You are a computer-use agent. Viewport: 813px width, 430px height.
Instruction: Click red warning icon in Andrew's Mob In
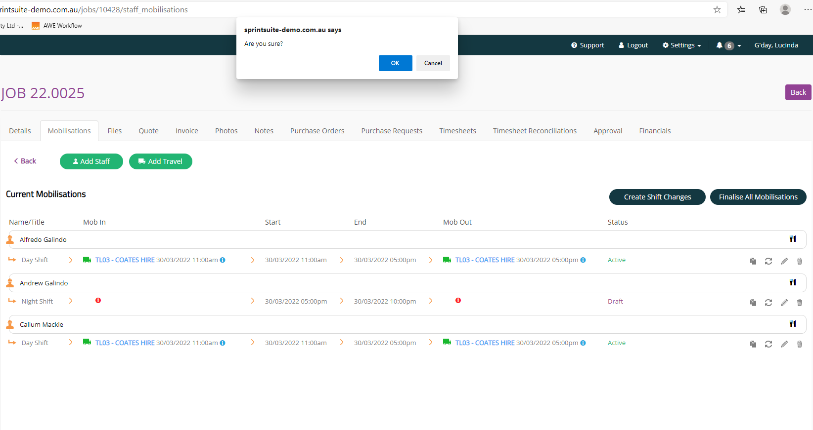[98, 300]
